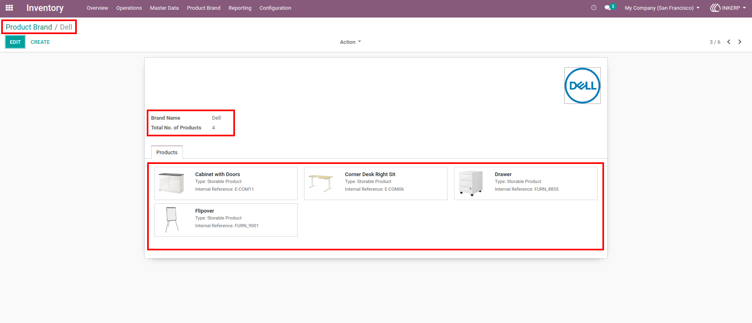Viewport: 752px width, 323px height.
Task: Open the Master Data menu
Action: 164,8
